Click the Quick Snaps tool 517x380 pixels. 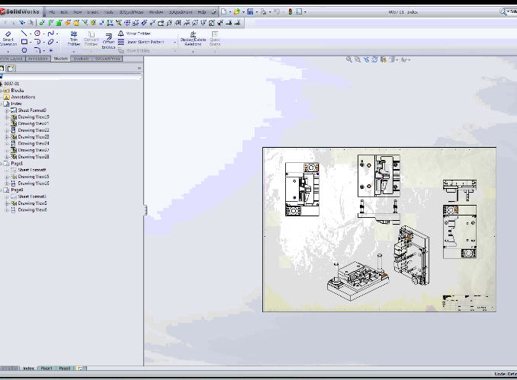click(x=214, y=39)
